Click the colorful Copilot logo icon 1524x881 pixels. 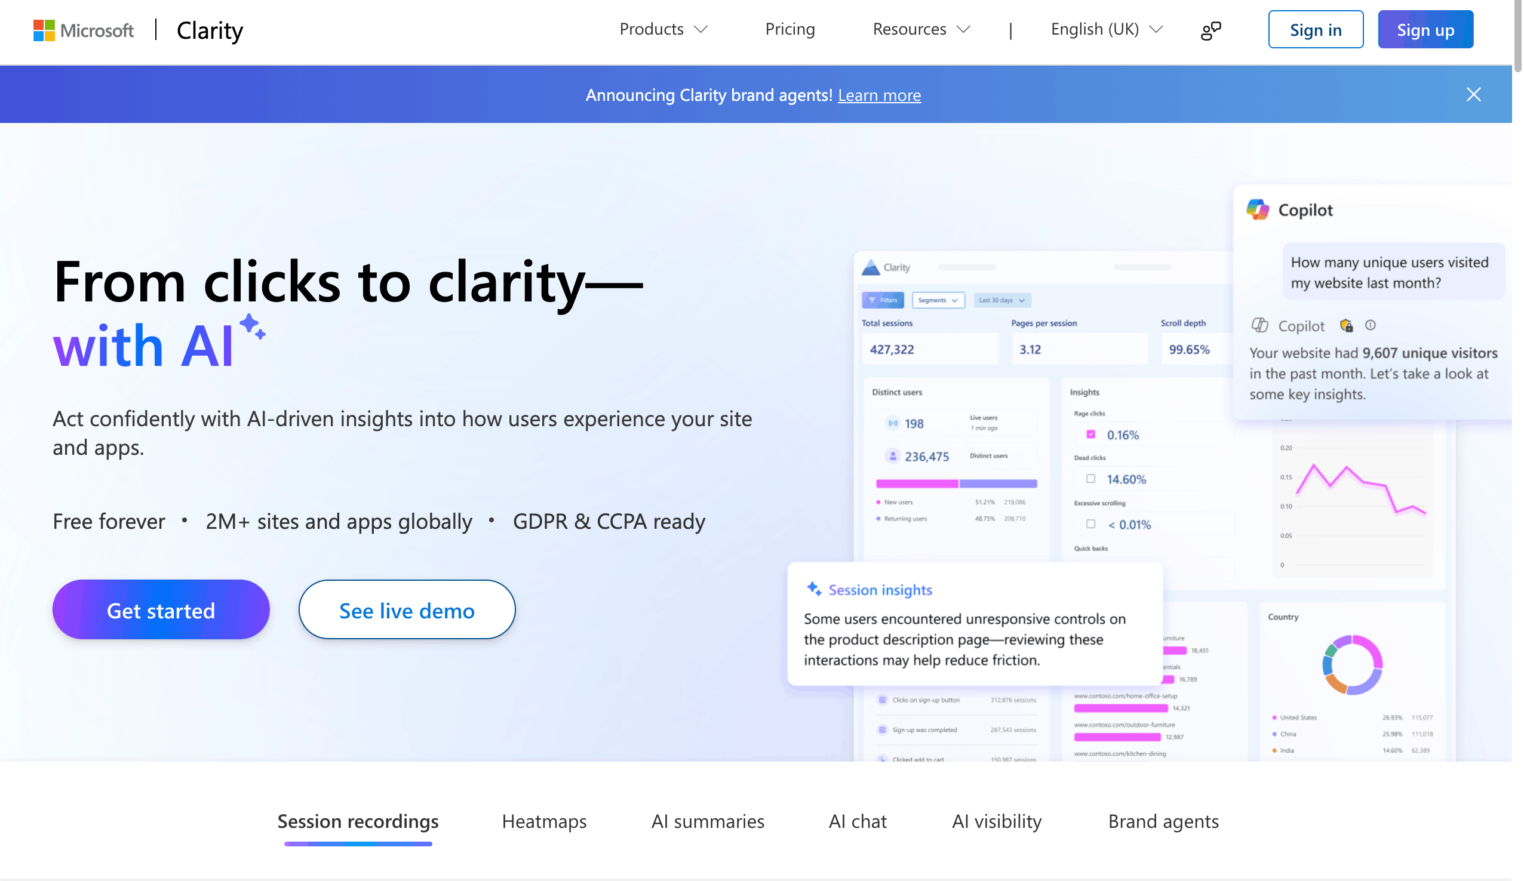tap(1258, 210)
